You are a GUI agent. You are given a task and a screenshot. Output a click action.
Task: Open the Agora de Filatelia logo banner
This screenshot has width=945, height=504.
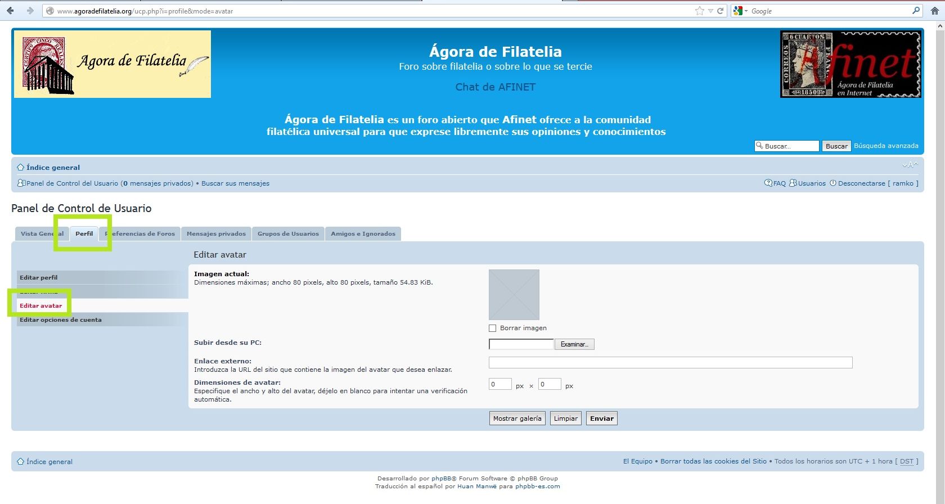(x=112, y=64)
